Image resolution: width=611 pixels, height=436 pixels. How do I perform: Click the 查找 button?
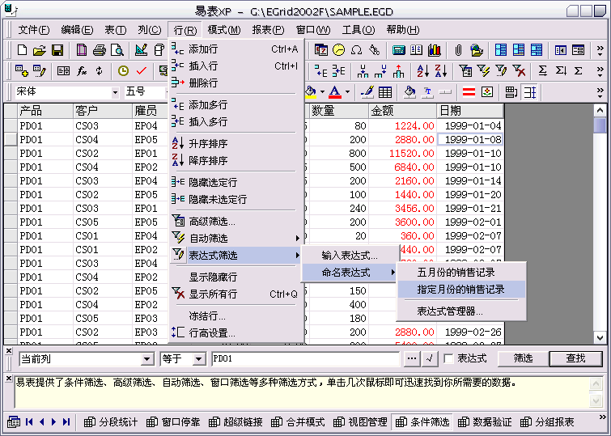click(575, 358)
